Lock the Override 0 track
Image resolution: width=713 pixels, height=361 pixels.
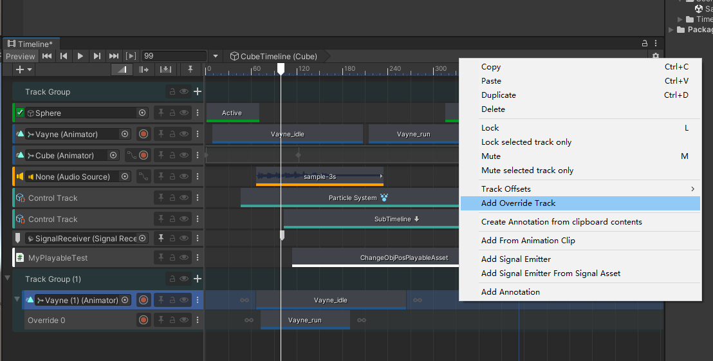pyautogui.click(x=172, y=320)
